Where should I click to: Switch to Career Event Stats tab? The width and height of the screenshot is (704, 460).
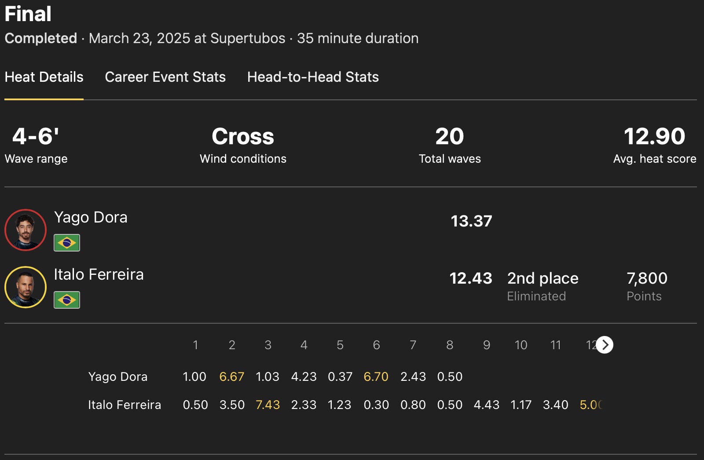click(165, 77)
